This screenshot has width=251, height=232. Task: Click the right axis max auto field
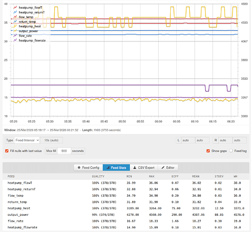point(239,140)
